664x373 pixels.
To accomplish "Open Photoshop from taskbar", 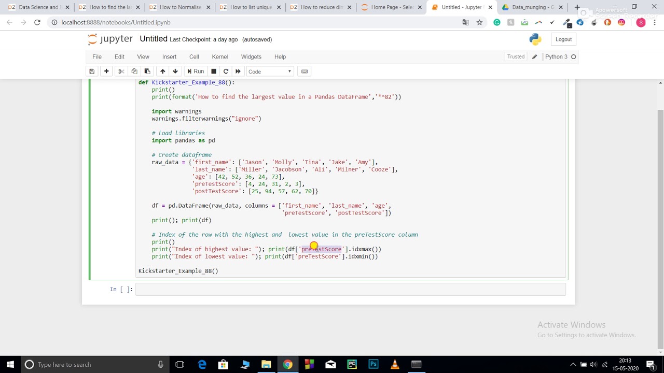I will 373,364.
